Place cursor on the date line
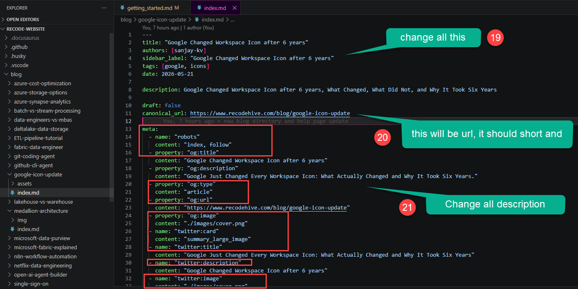The image size is (578, 289). (x=168, y=74)
